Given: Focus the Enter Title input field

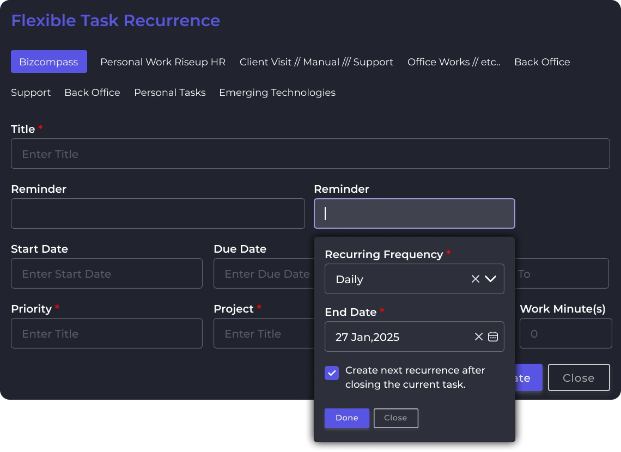Looking at the screenshot, I should click(x=309, y=154).
